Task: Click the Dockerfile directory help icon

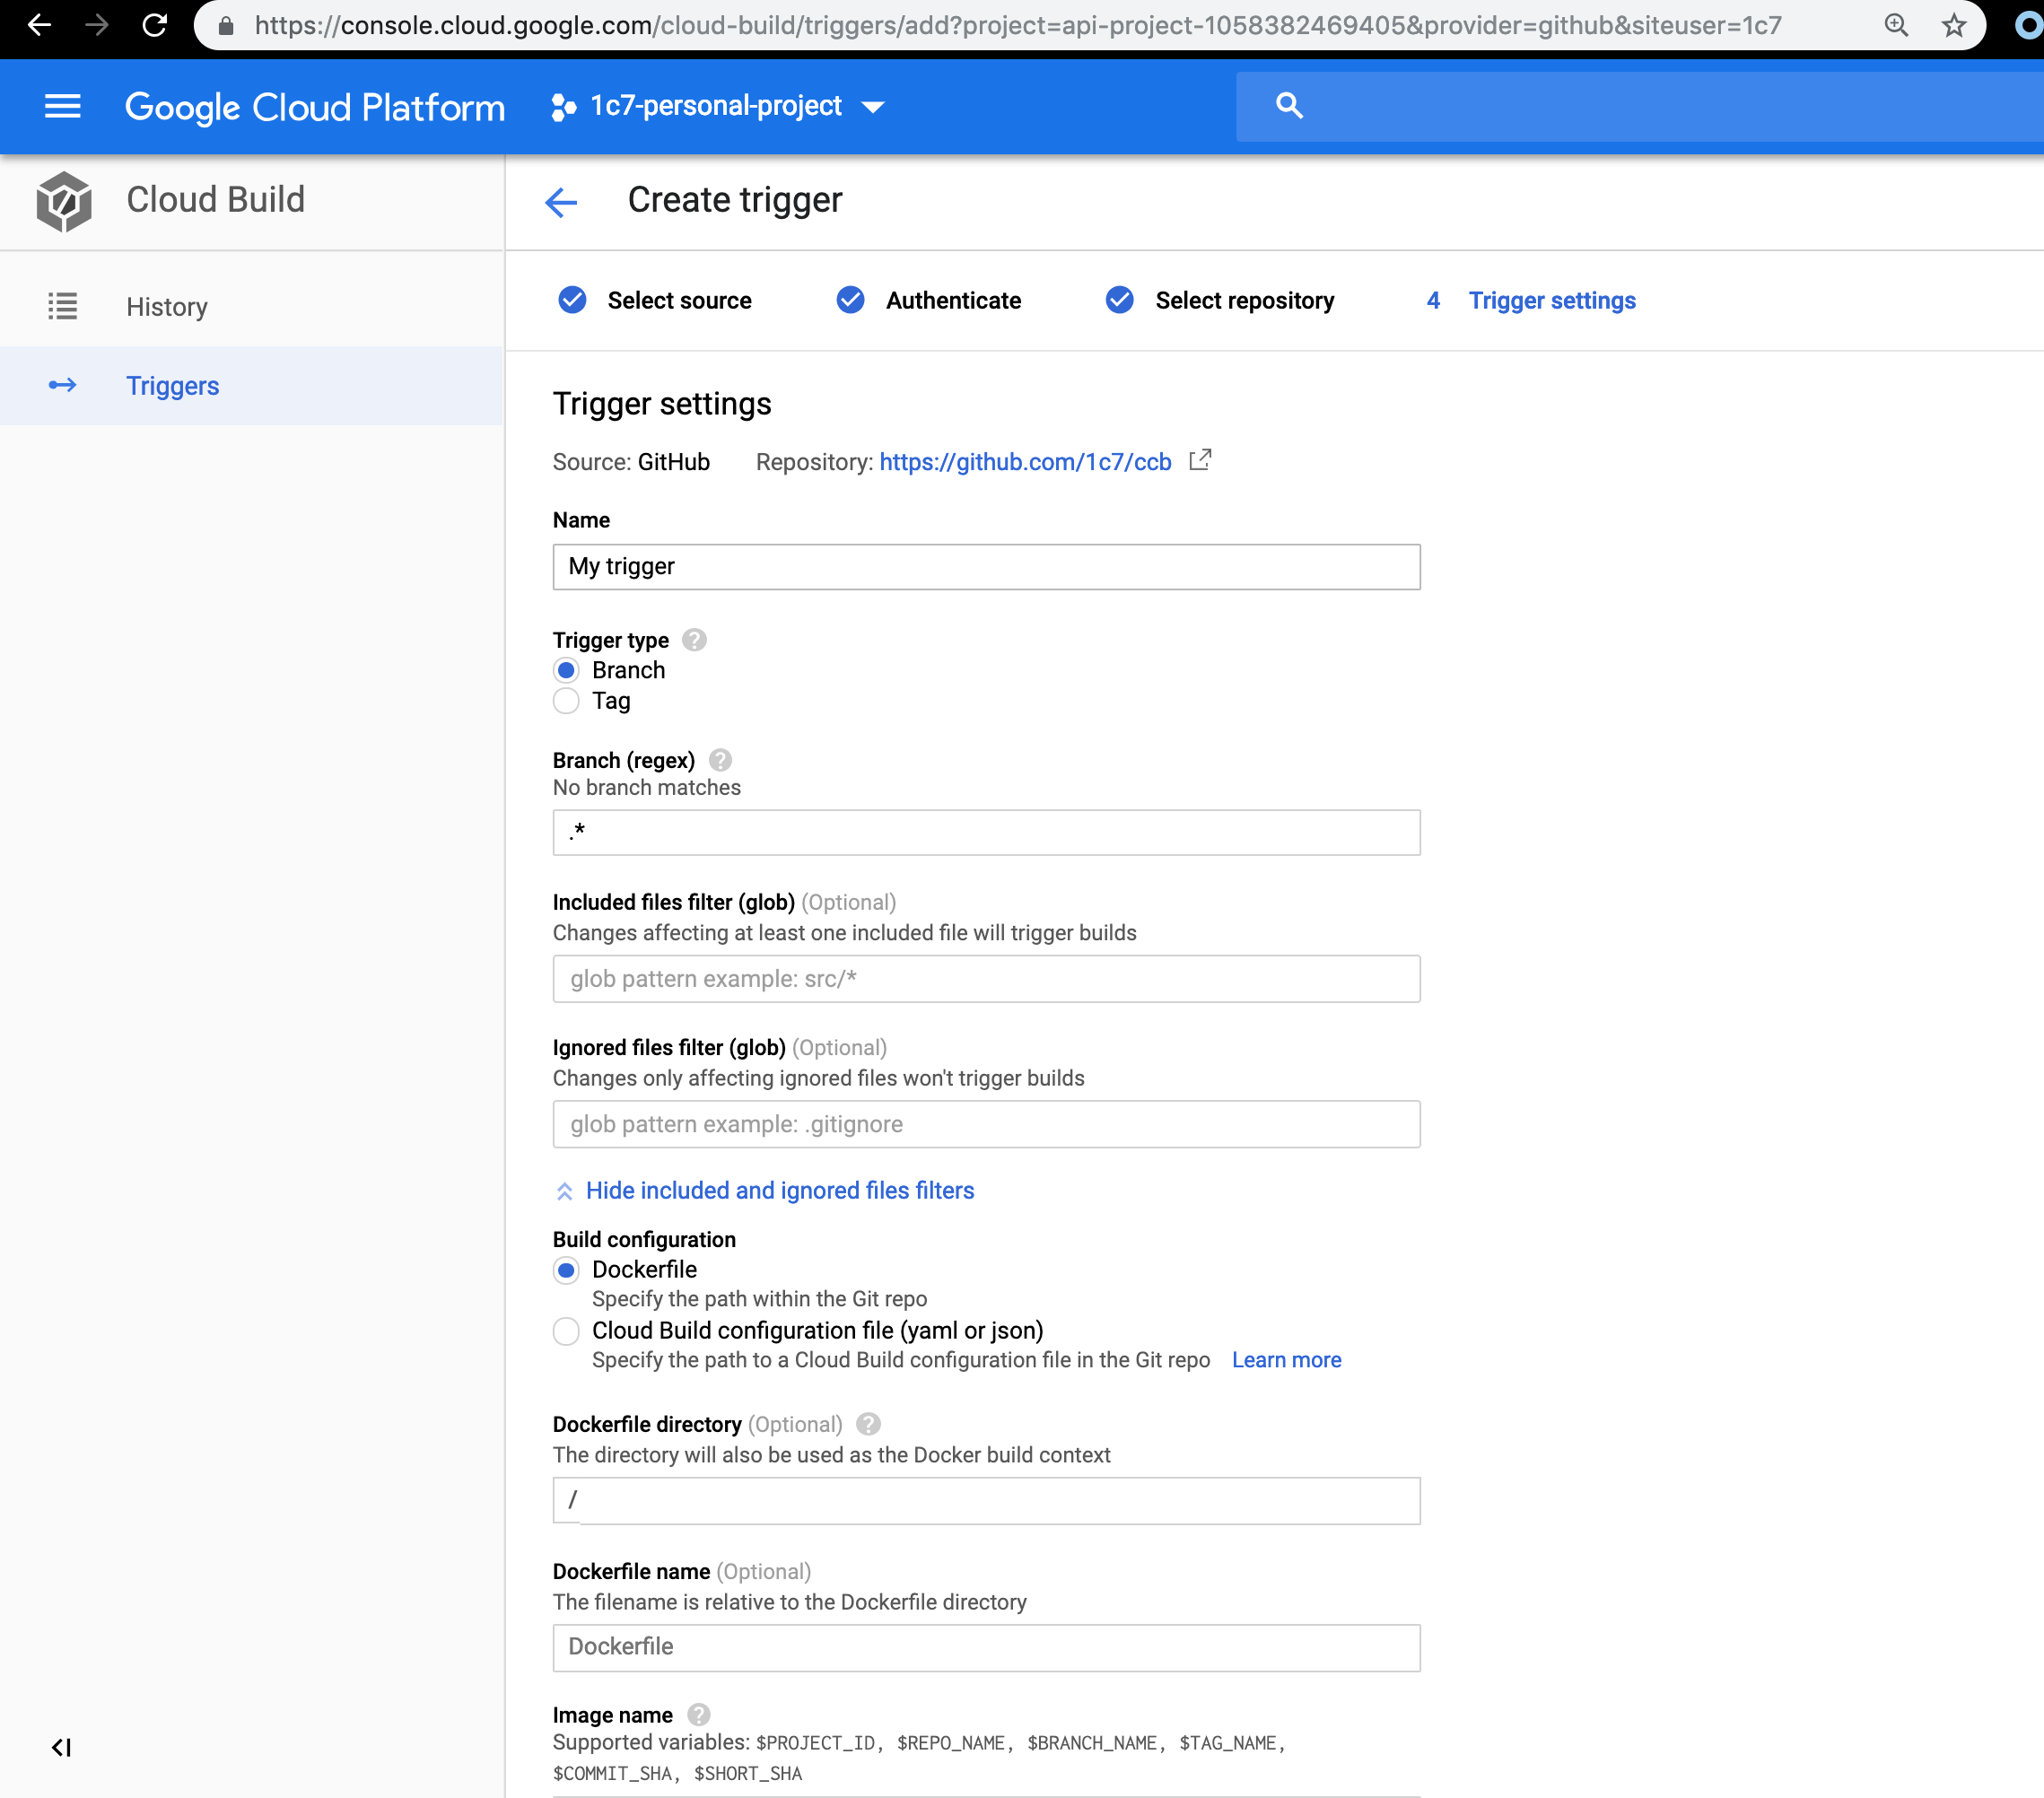Action: pyautogui.click(x=868, y=1424)
